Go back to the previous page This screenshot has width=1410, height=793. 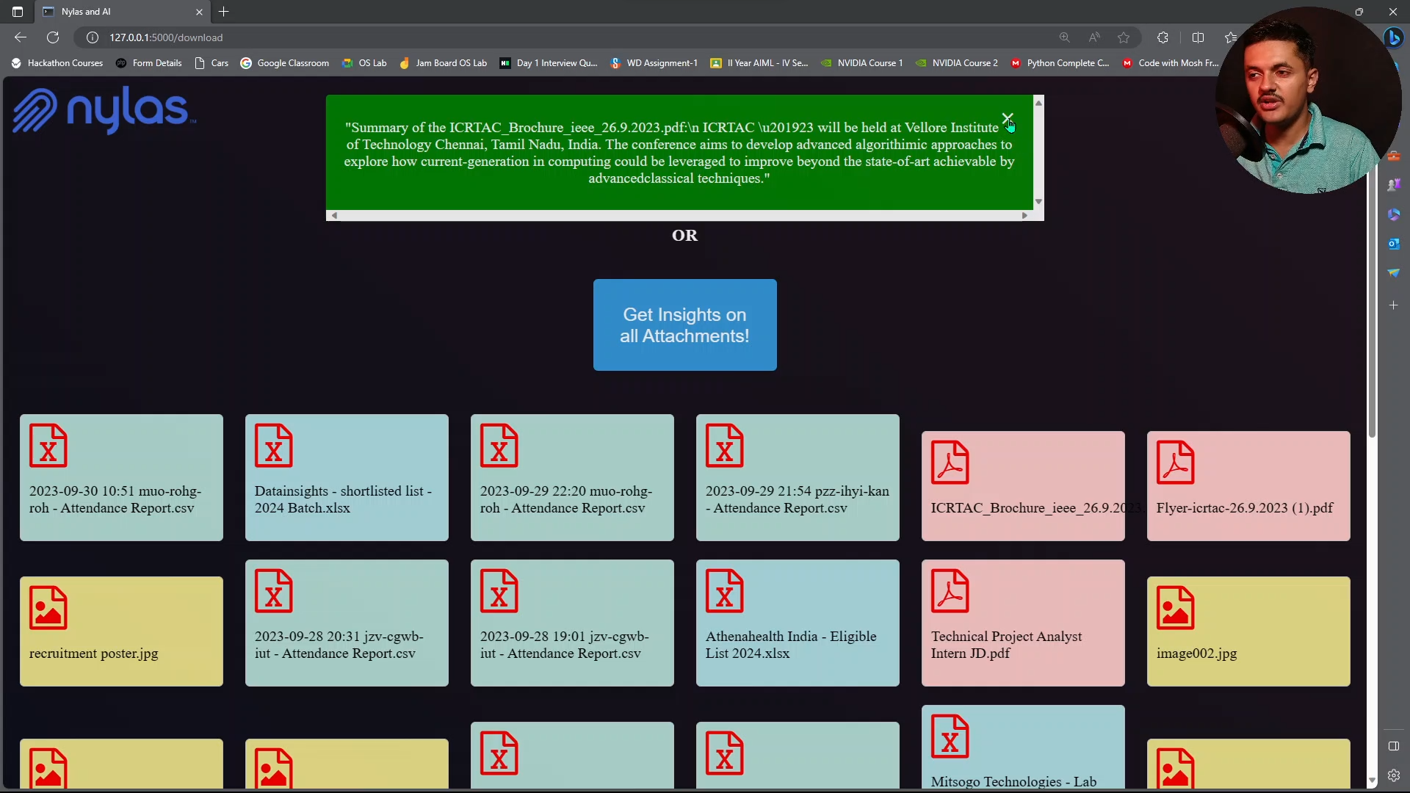[x=21, y=37]
